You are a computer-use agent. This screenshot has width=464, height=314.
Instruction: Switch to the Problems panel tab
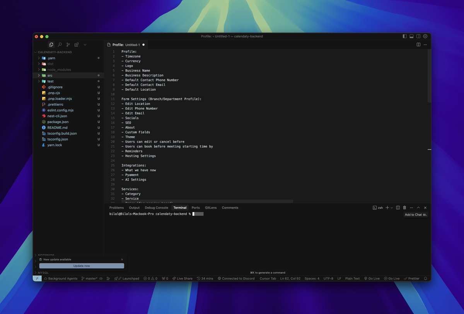pyautogui.click(x=116, y=208)
